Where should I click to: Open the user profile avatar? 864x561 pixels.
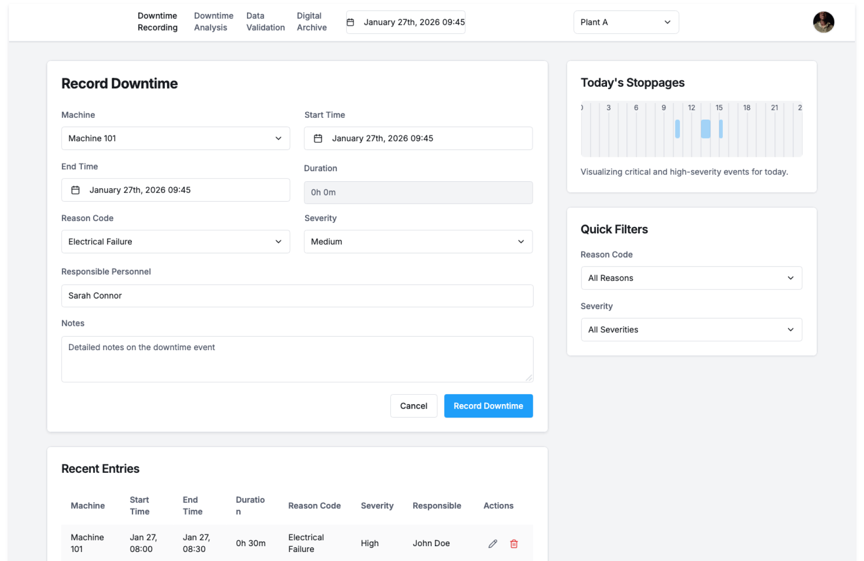pos(823,22)
